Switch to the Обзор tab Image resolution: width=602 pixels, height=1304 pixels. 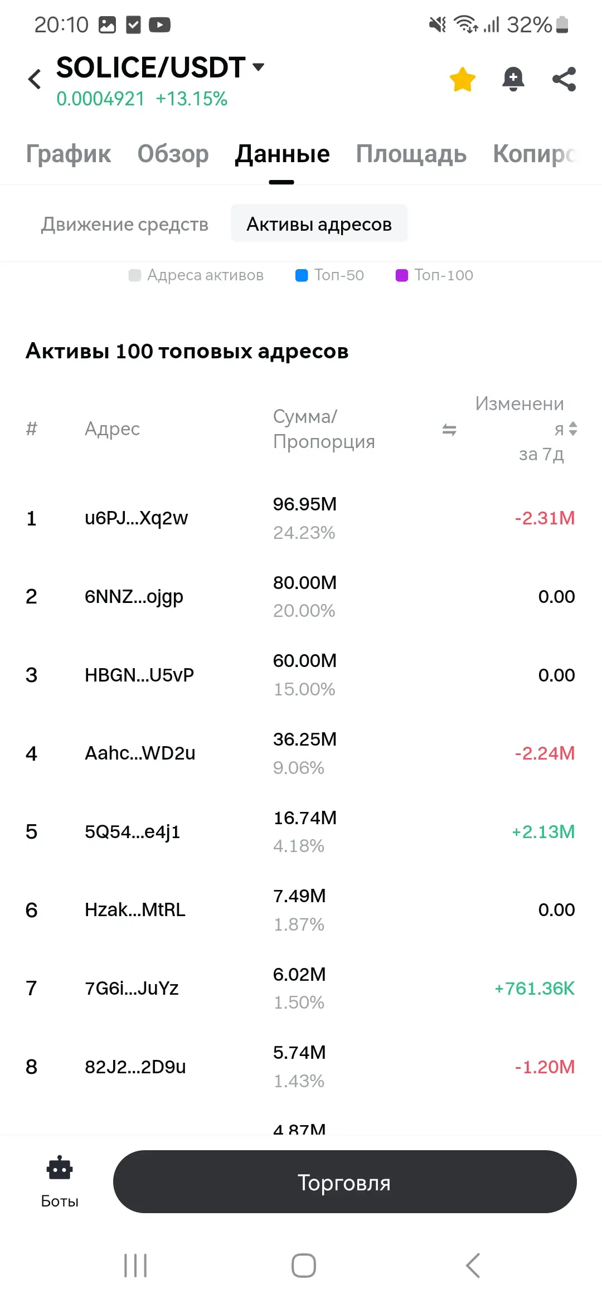pos(173,154)
